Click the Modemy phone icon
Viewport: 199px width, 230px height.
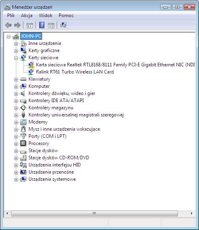(23, 122)
